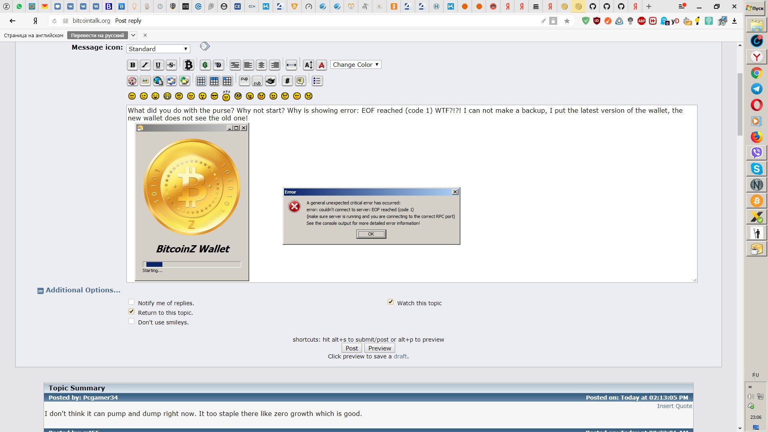Insert subscript tag
The image size is (768, 432).
[257, 81]
